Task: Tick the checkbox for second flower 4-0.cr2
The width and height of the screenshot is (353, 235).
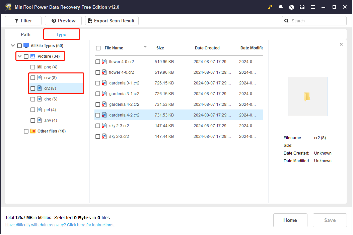Action: (98, 72)
